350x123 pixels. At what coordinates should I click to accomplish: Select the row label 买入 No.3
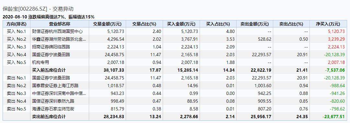pyautogui.click(x=17, y=47)
